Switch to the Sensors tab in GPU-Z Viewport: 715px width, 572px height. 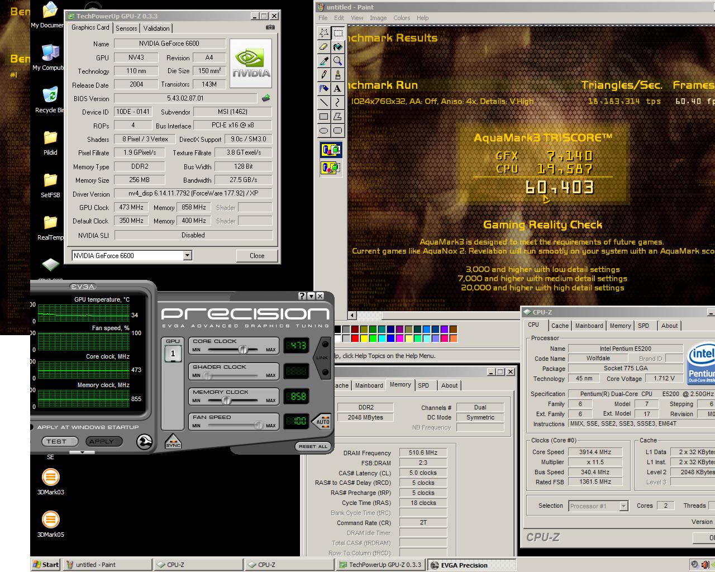tap(126, 28)
